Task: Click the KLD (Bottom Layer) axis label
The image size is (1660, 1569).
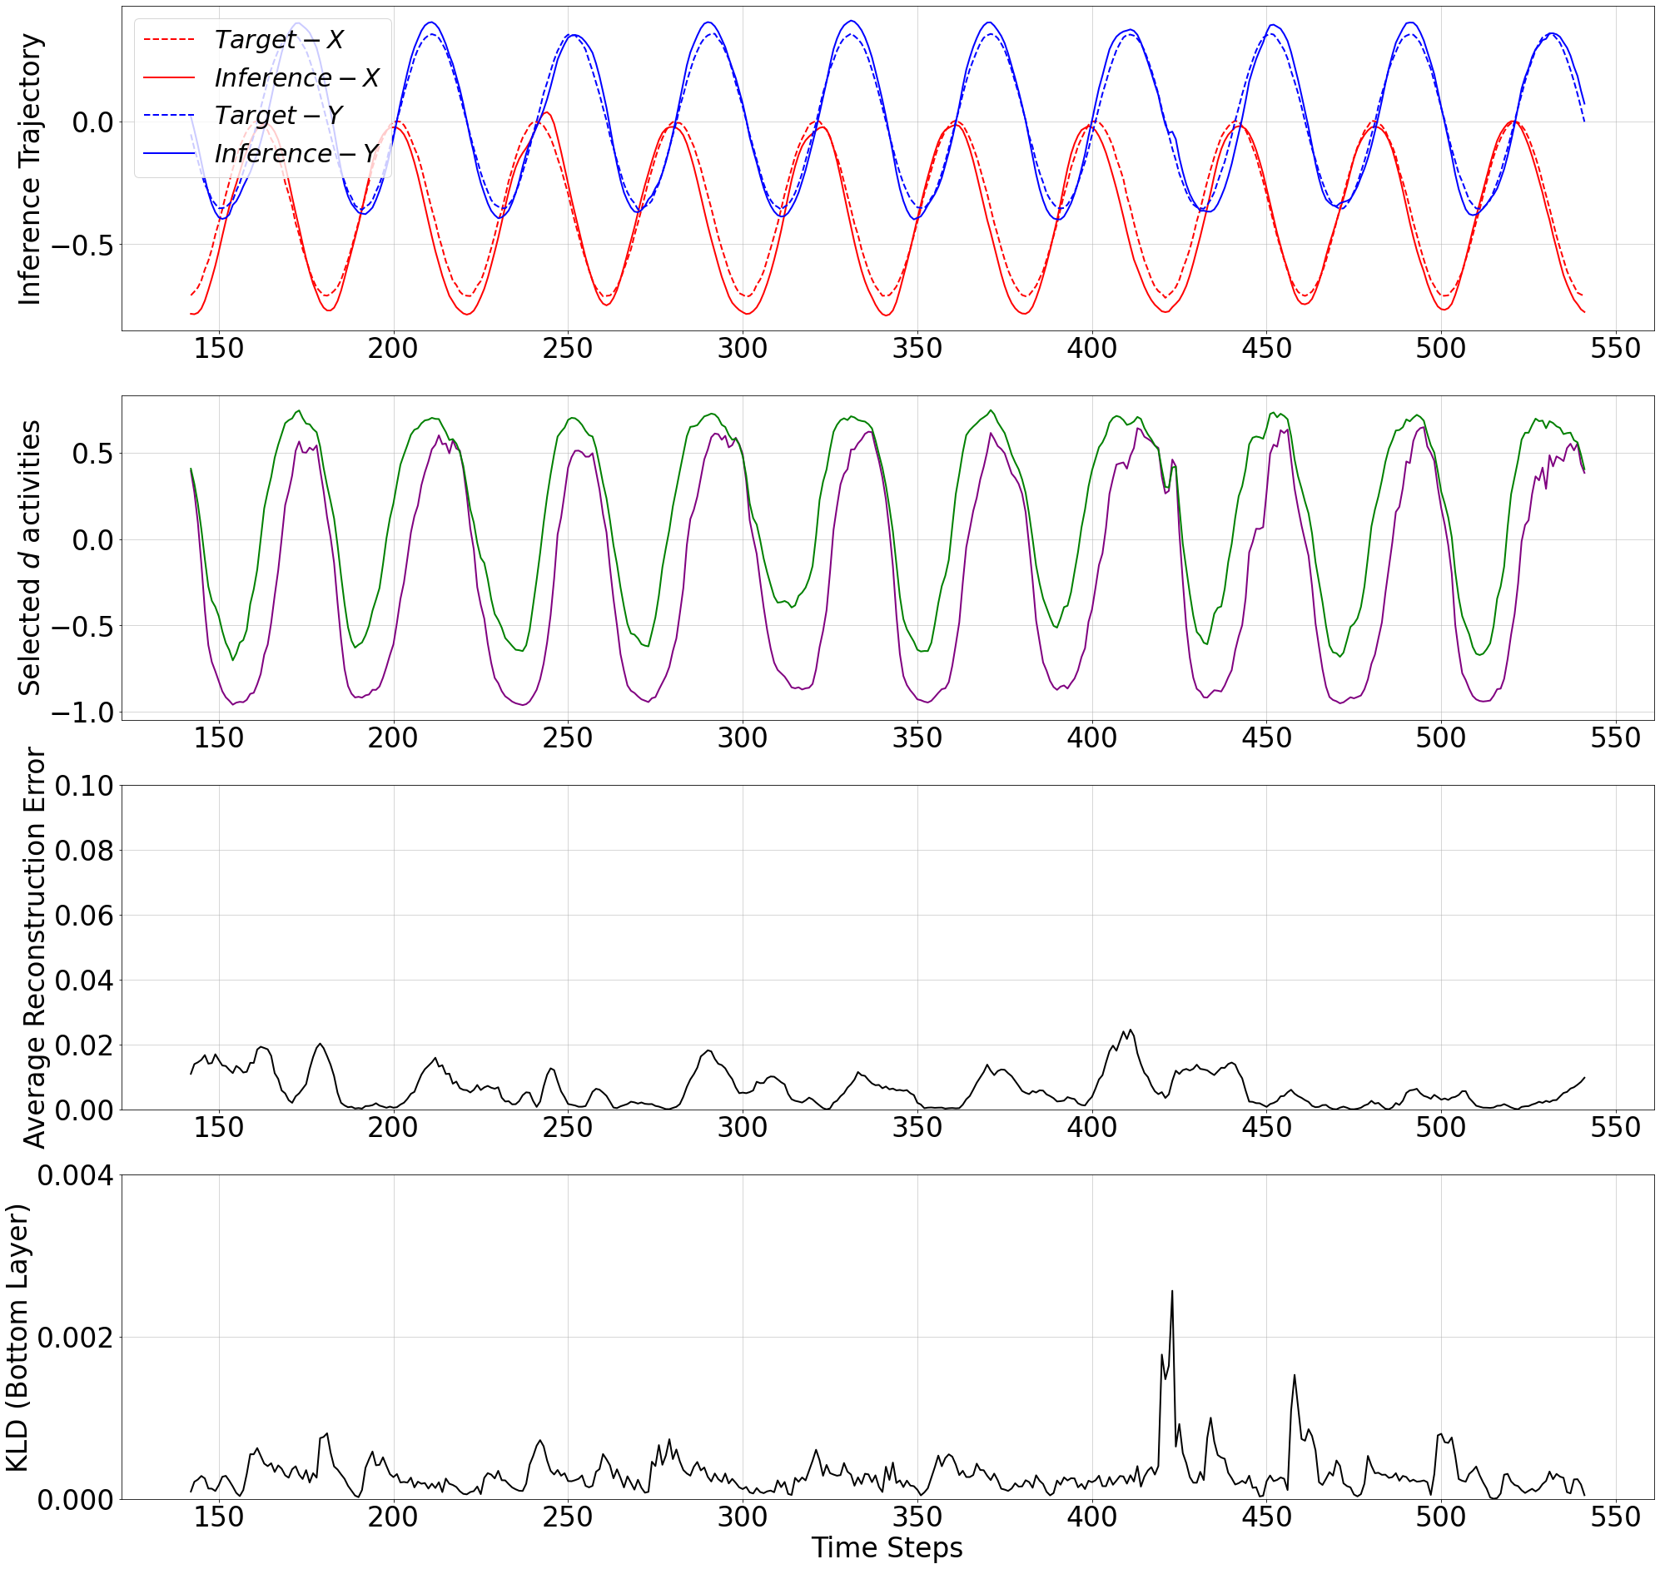Action: click(x=17, y=1338)
